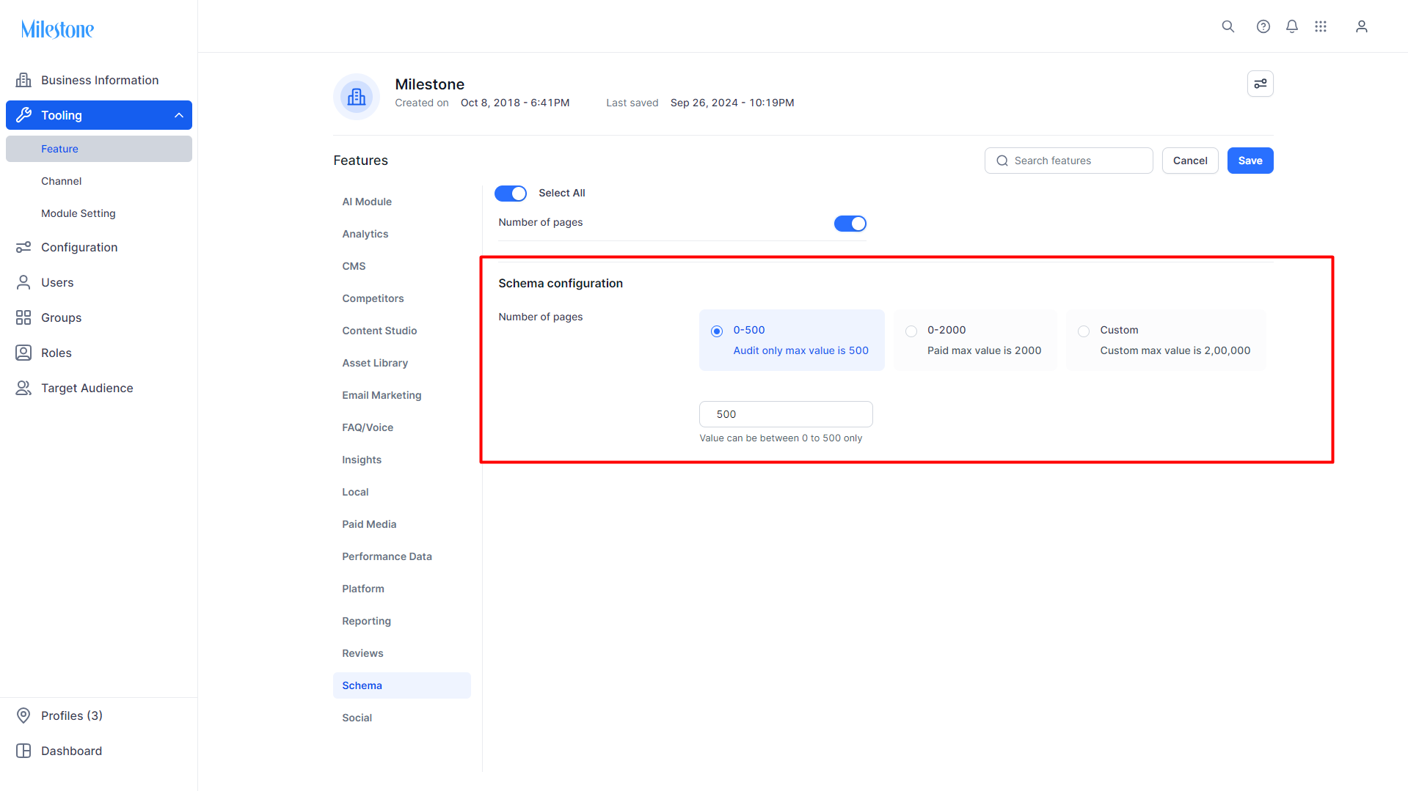1408x791 pixels.
Task: Toggle the Select All switch
Action: pos(511,194)
